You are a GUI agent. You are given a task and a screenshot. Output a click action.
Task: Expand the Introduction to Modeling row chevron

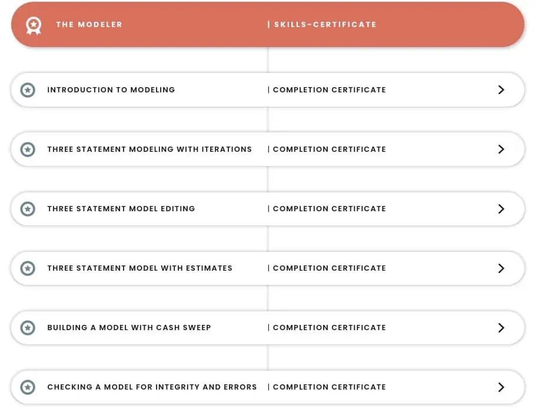tap(501, 89)
